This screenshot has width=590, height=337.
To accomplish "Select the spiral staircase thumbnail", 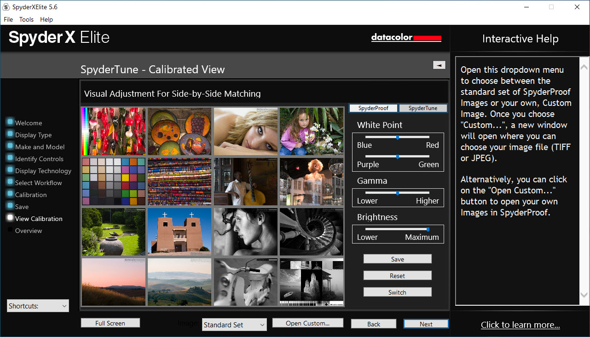I will click(x=312, y=232).
